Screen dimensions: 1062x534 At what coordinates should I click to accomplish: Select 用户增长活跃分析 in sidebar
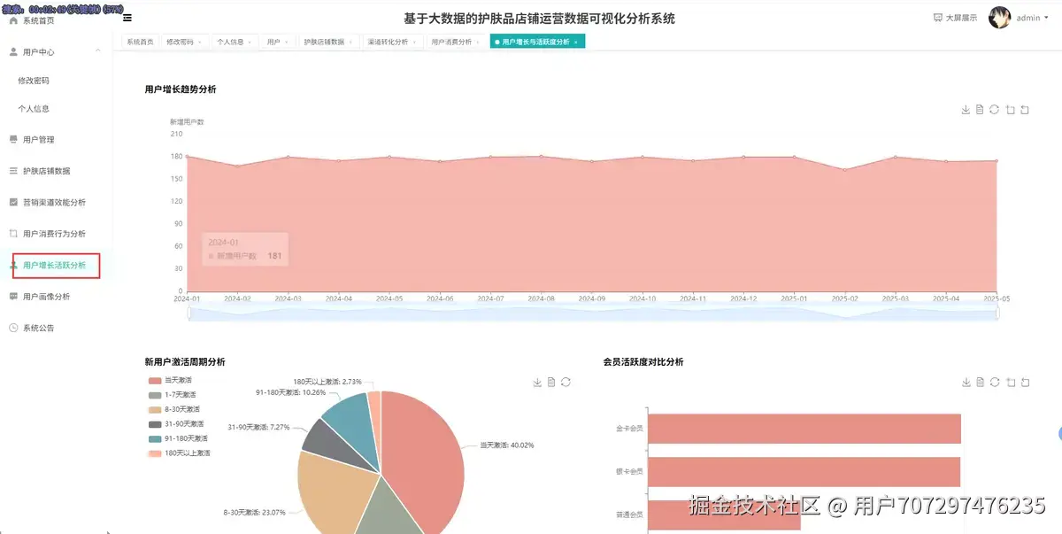point(53,266)
